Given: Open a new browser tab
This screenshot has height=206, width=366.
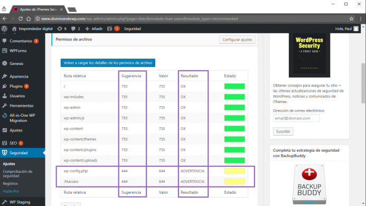Looking at the screenshot, I should pyautogui.click(x=72, y=10).
